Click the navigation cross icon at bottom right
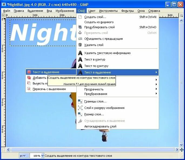Viewport: 185px width, 160px height. coord(181,150)
